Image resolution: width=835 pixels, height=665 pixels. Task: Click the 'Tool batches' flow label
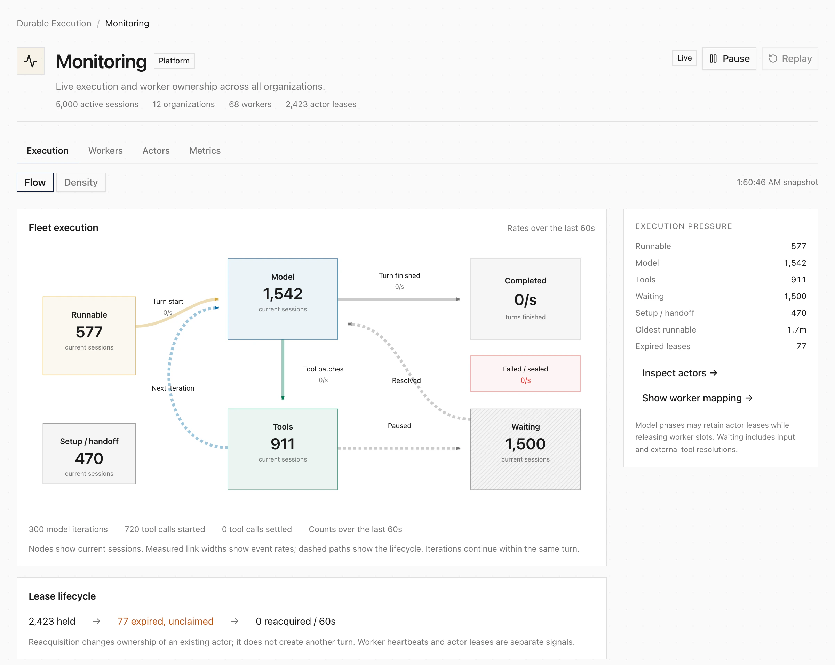323,369
